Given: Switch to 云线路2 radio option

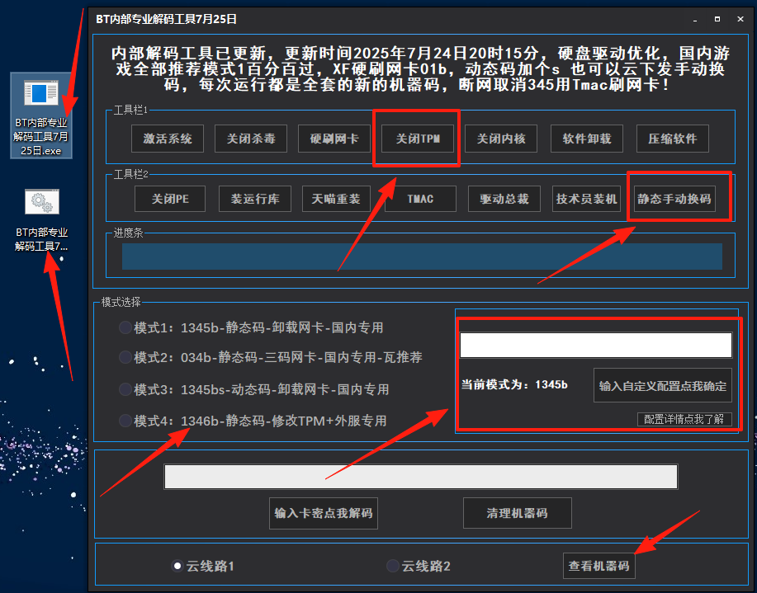Looking at the screenshot, I should click(393, 566).
